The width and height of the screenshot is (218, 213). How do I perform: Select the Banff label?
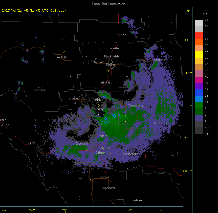point(31,143)
